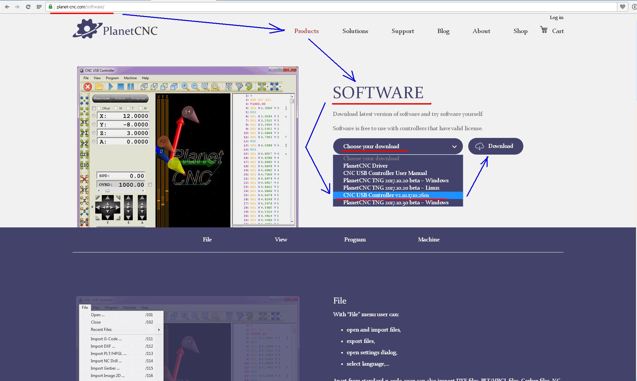Screen dimensions: 637x381
Task: Click the green padlock site security icon
Action: (50, 7)
